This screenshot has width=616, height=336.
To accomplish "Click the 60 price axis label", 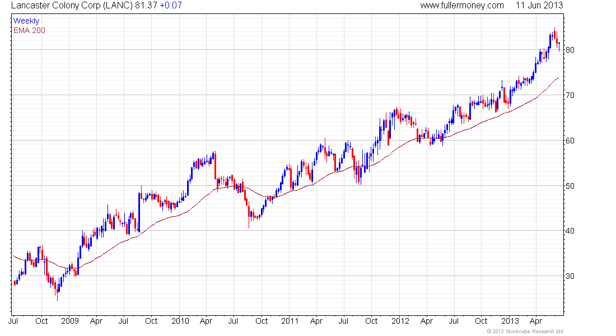I will click(570, 141).
